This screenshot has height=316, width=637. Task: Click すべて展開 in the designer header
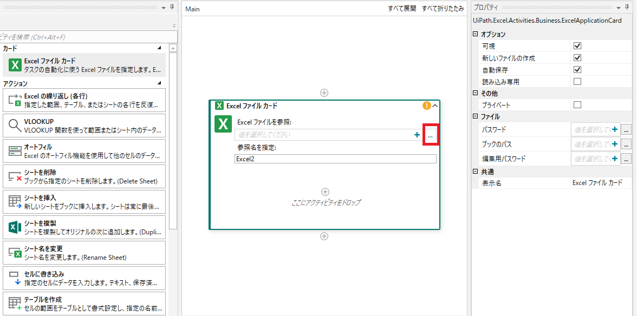[402, 9]
